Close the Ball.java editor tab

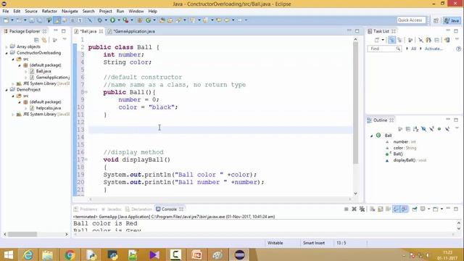click(101, 31)
